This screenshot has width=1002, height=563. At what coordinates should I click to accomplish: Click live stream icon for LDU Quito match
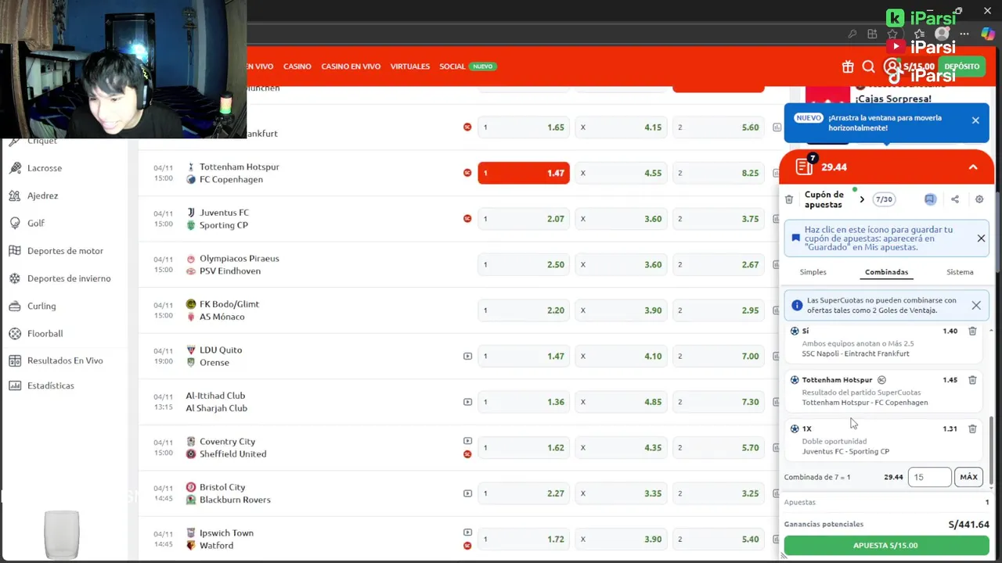tap(467, 356)
